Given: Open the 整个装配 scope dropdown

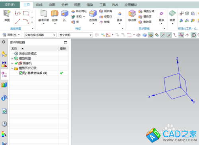Looking at the screenshot, I should (x=76, y=35).
